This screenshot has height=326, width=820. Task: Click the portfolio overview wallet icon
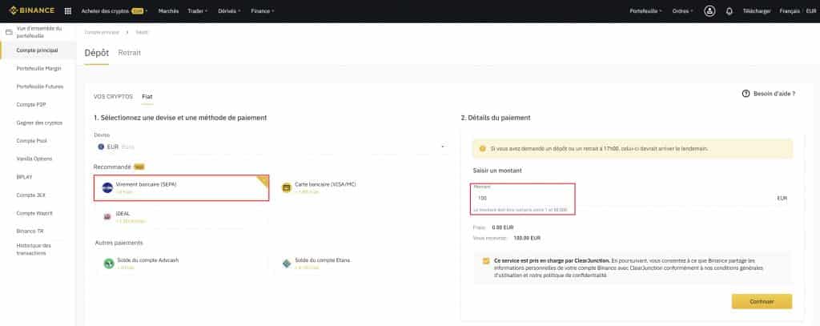pyautogui.click(x=9, y=32)
